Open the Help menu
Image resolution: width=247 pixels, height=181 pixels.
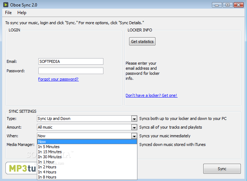coord(22,13)
